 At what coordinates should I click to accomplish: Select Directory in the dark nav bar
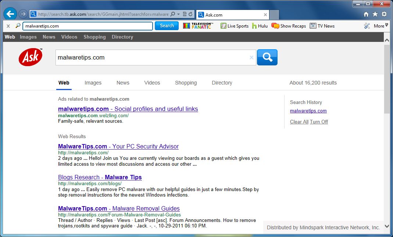tap(122, 37)
